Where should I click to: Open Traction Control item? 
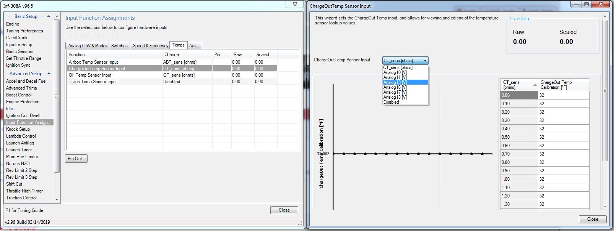tap(21, 198)
